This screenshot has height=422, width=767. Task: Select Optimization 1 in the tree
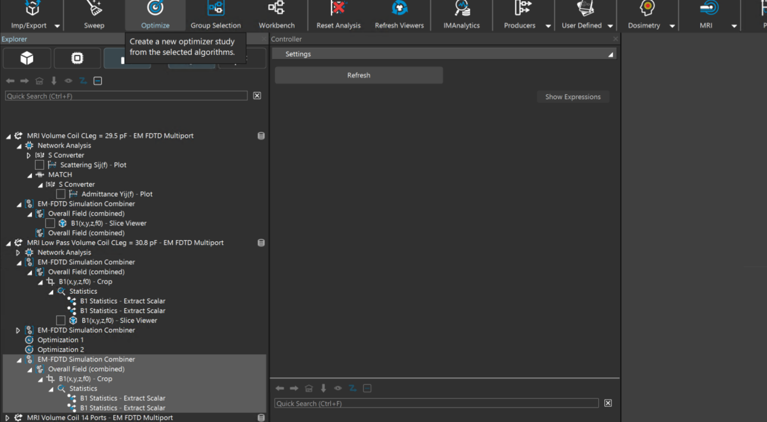click(60, 340)
